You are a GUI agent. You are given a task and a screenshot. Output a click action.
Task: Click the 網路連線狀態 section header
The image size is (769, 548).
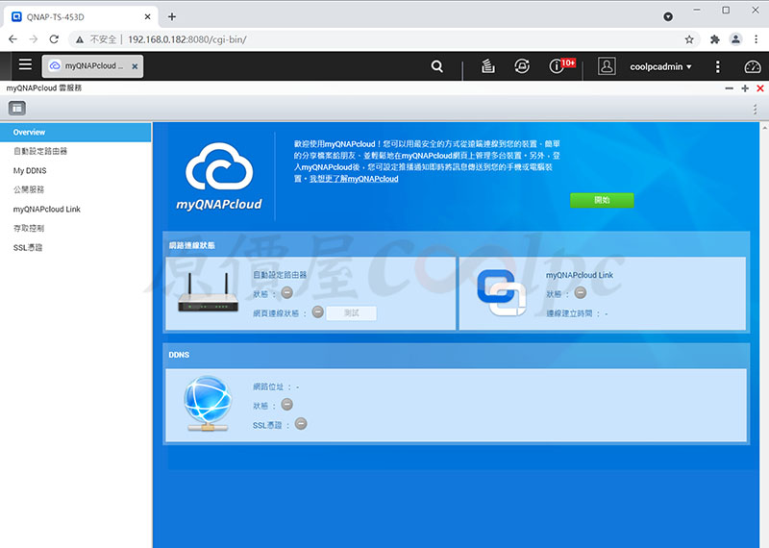[x=191, y=245]
